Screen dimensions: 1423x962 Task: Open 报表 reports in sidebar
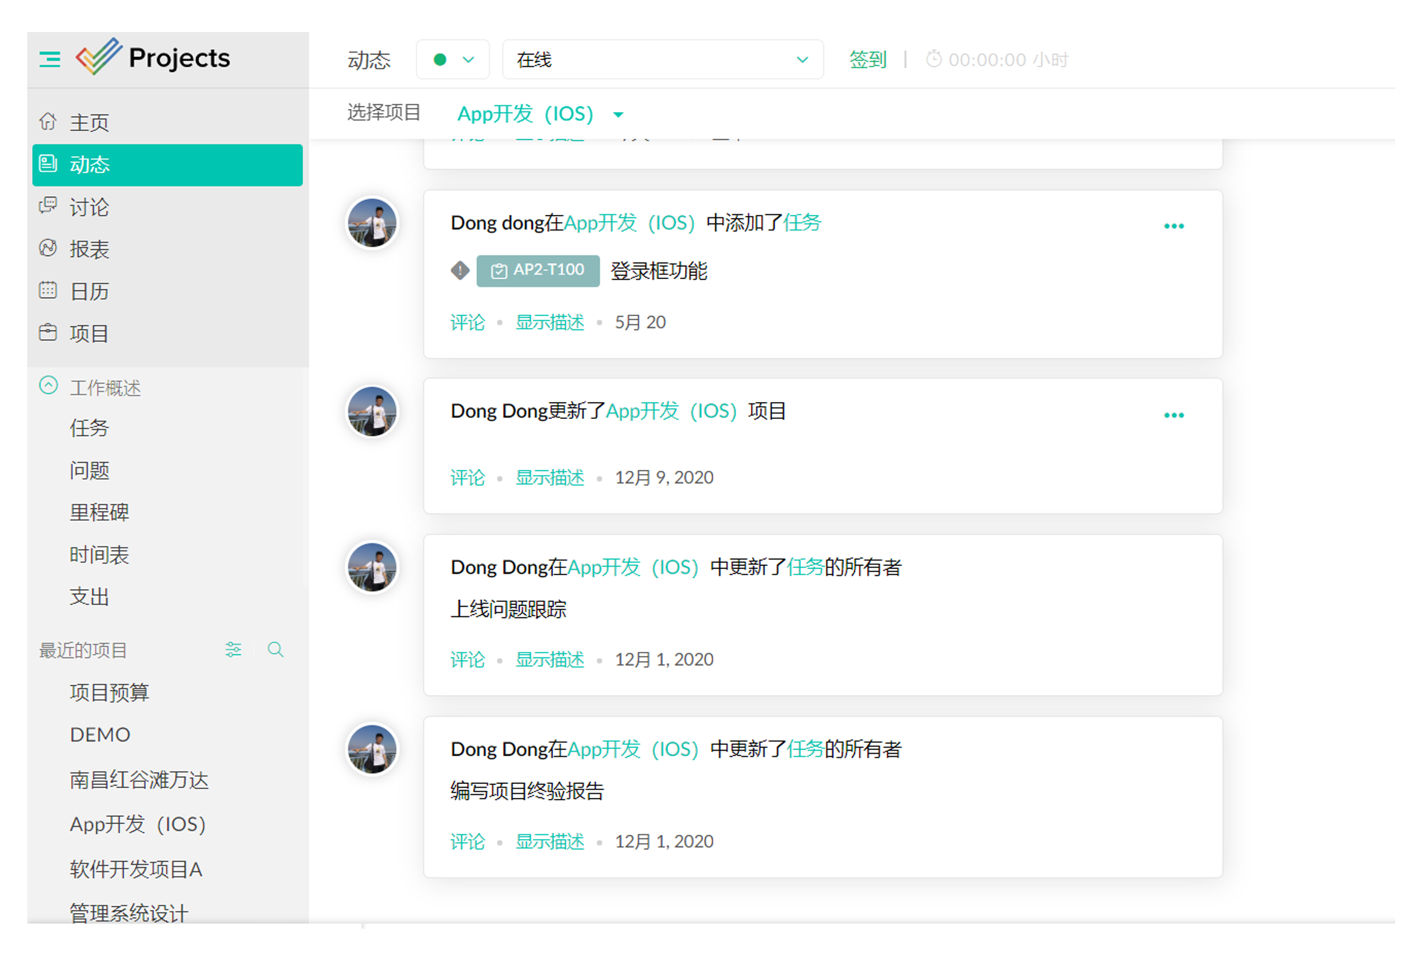click(x=89, y=249)
